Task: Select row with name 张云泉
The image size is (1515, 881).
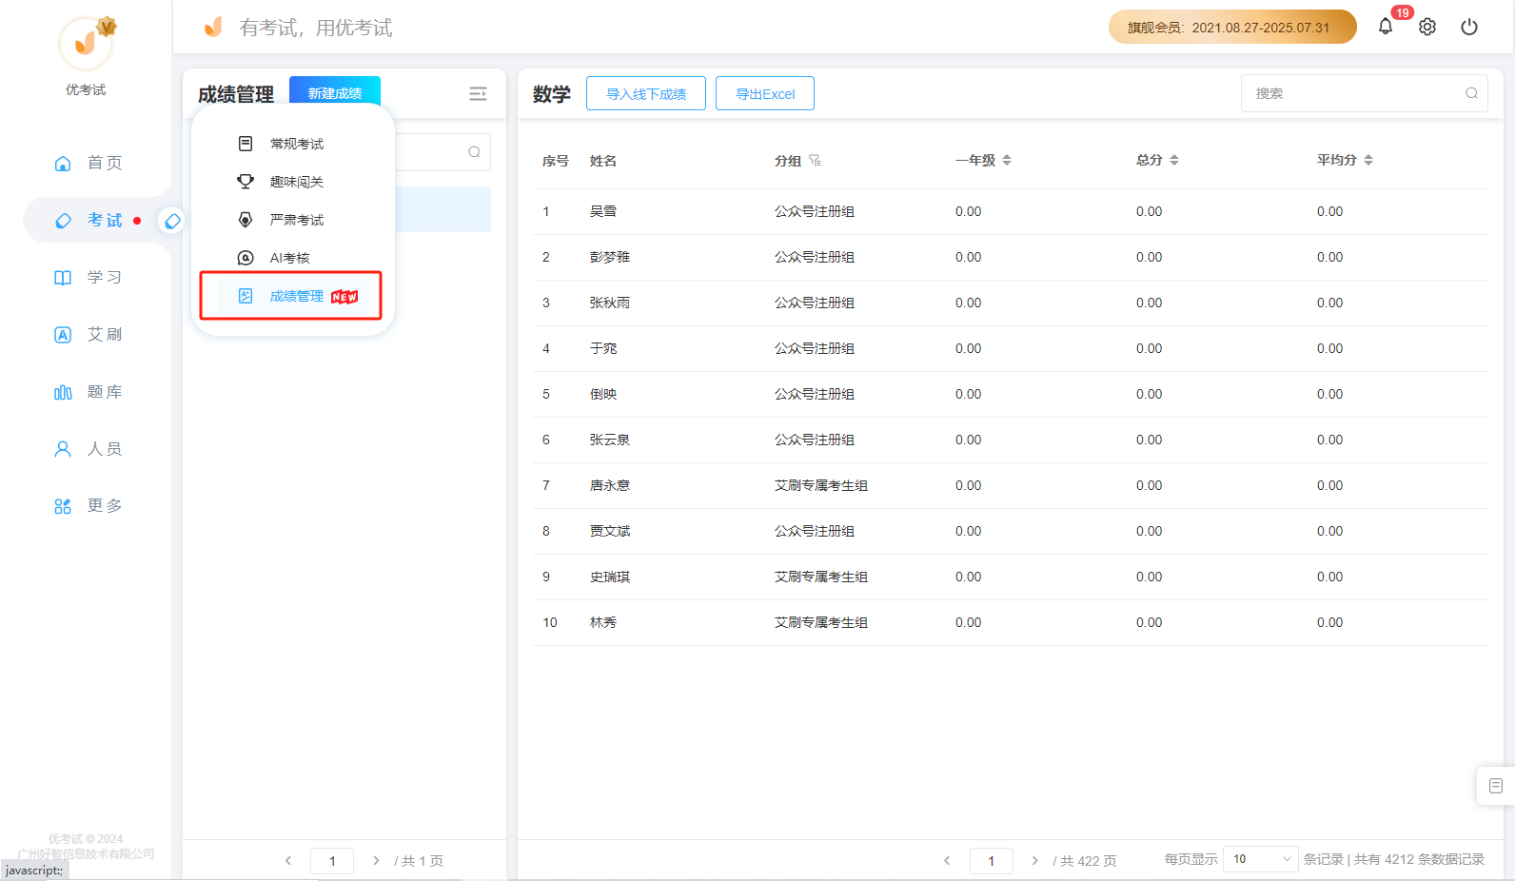Action: click(x=1011, y=440)
